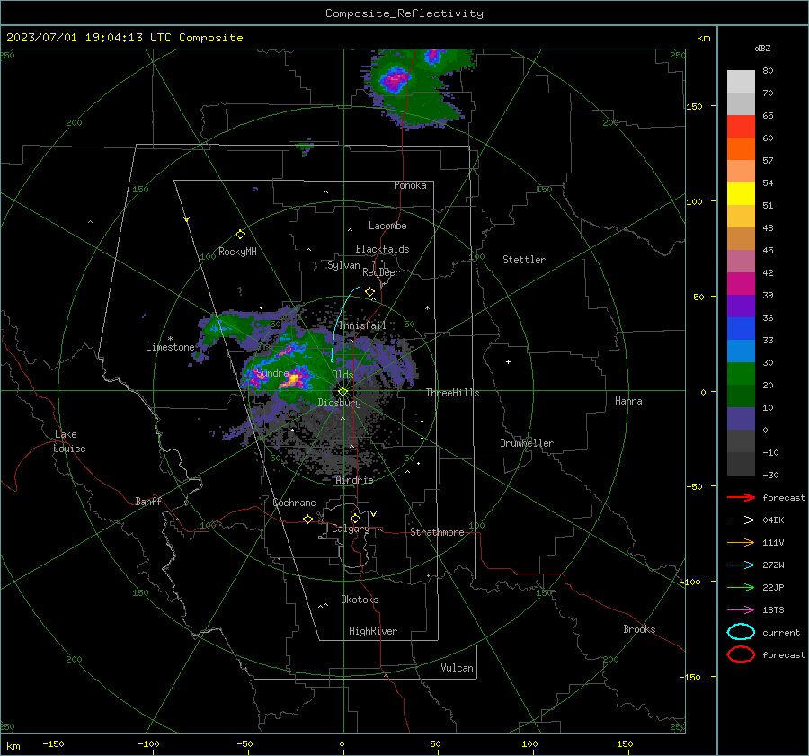Screen dimensions: 809x756
Task: Click the white 04DK arrow in legend
Action: pyautogui.click(x=741, y=520)
